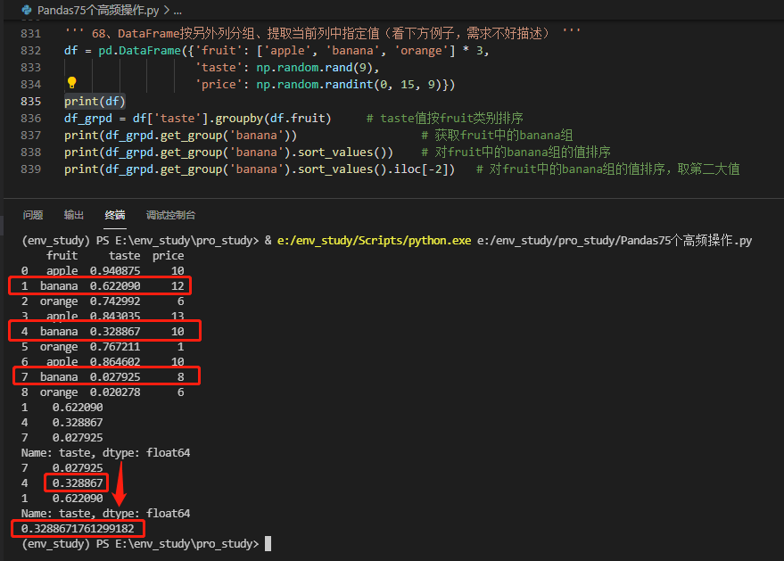
Task: Click line number 835 in the gutter
Action: (31, 102)
